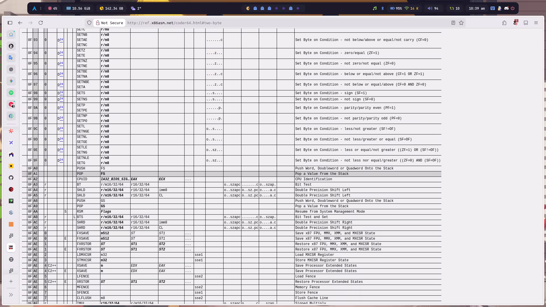The image size is (546, 307).
Task: Open the Firefox hamburger application menu
Action: (x=536, y=23)
